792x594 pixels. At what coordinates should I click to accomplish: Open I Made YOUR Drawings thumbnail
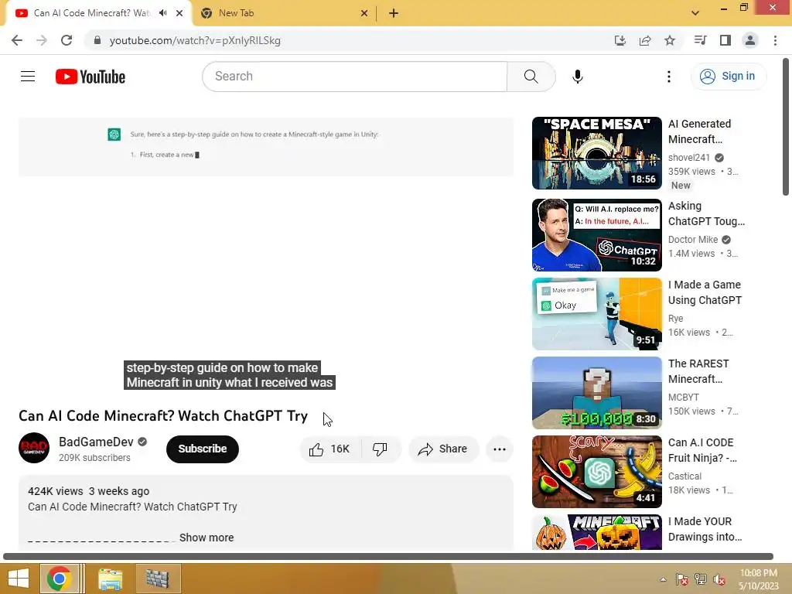[596, 532]
